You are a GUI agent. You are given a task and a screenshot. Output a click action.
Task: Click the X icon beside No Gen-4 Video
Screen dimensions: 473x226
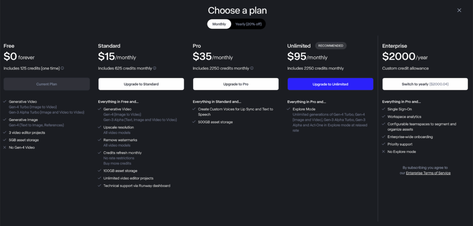5,147
